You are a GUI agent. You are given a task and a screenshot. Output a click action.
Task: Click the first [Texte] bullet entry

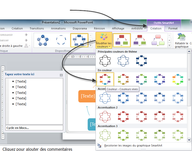[x=21, y=81]
